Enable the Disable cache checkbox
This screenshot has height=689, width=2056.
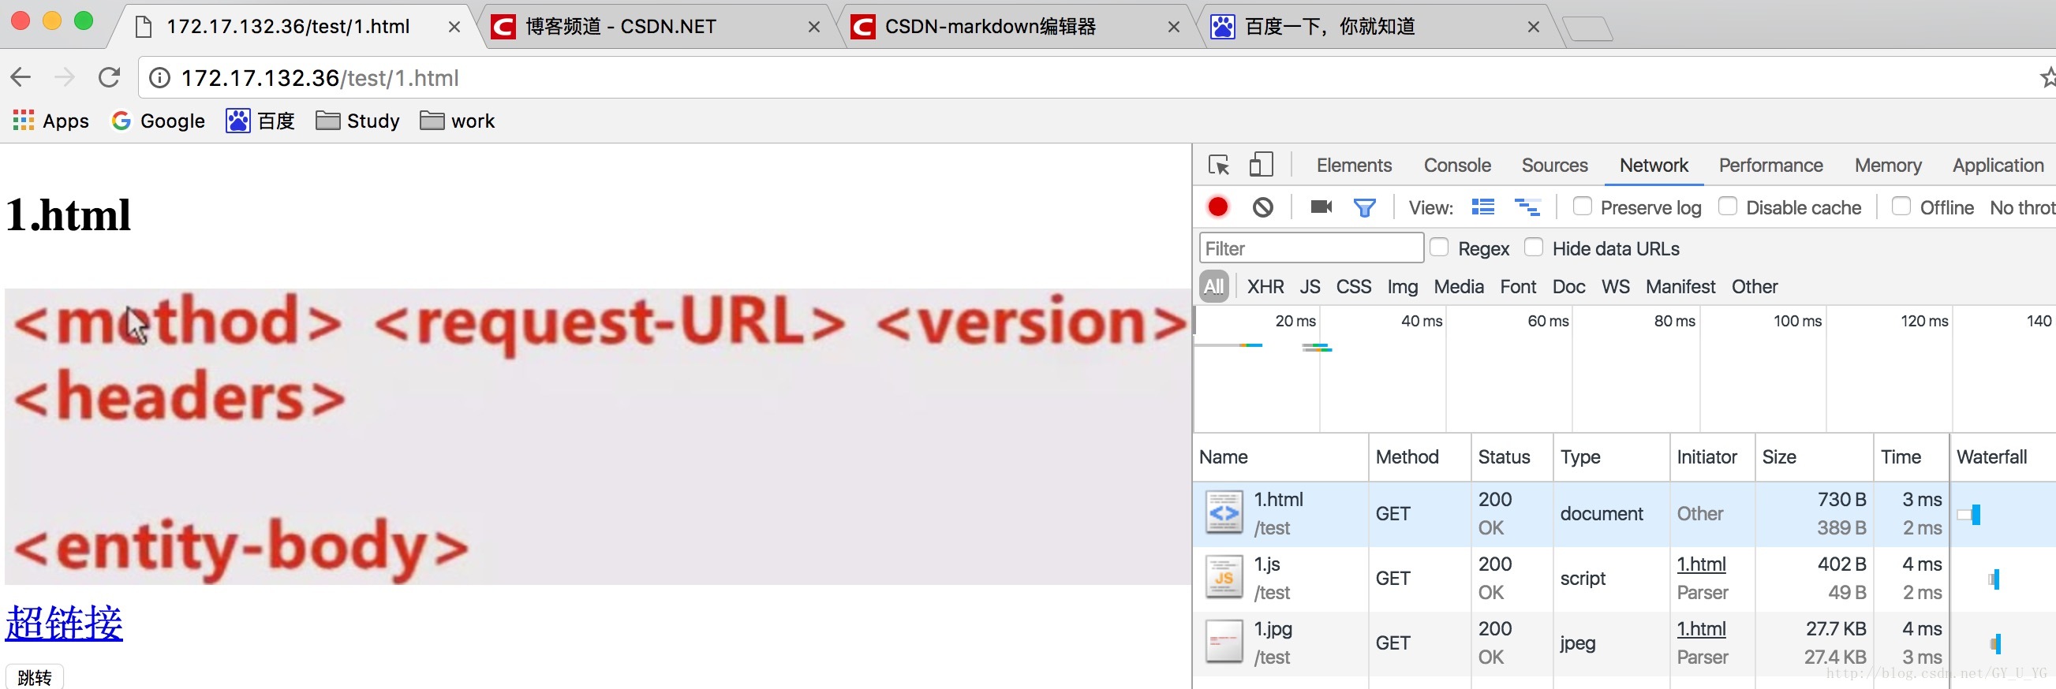click(x=1727, y=207)
